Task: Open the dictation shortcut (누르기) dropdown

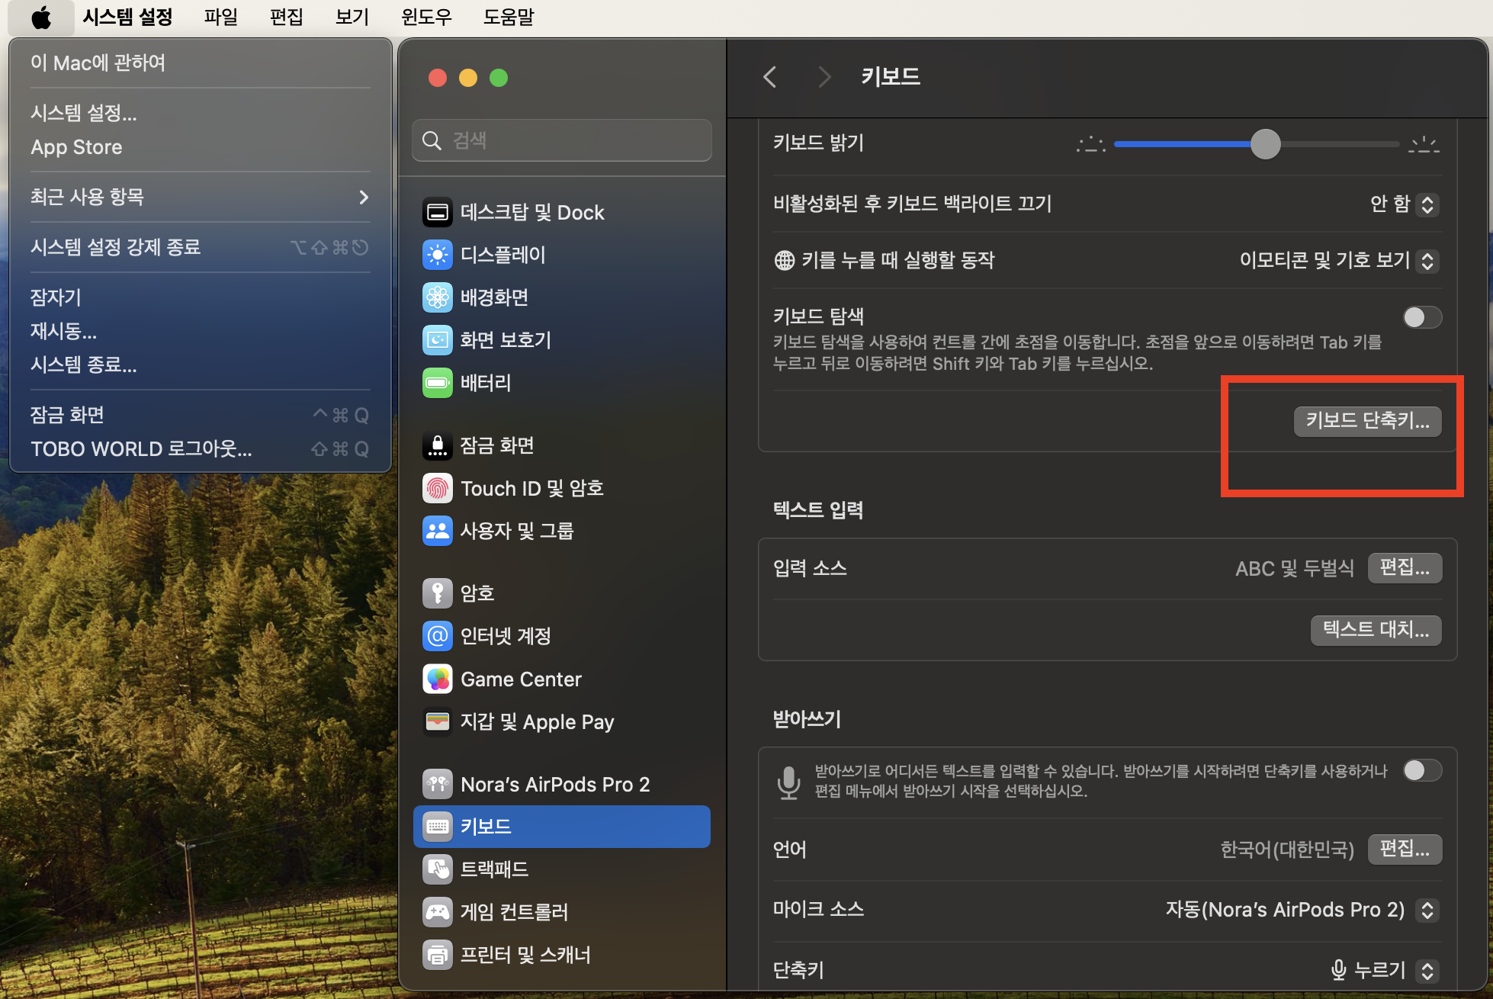Action: (1427, 970)
